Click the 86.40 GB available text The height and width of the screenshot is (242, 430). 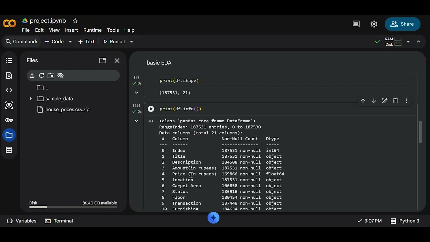100,203
